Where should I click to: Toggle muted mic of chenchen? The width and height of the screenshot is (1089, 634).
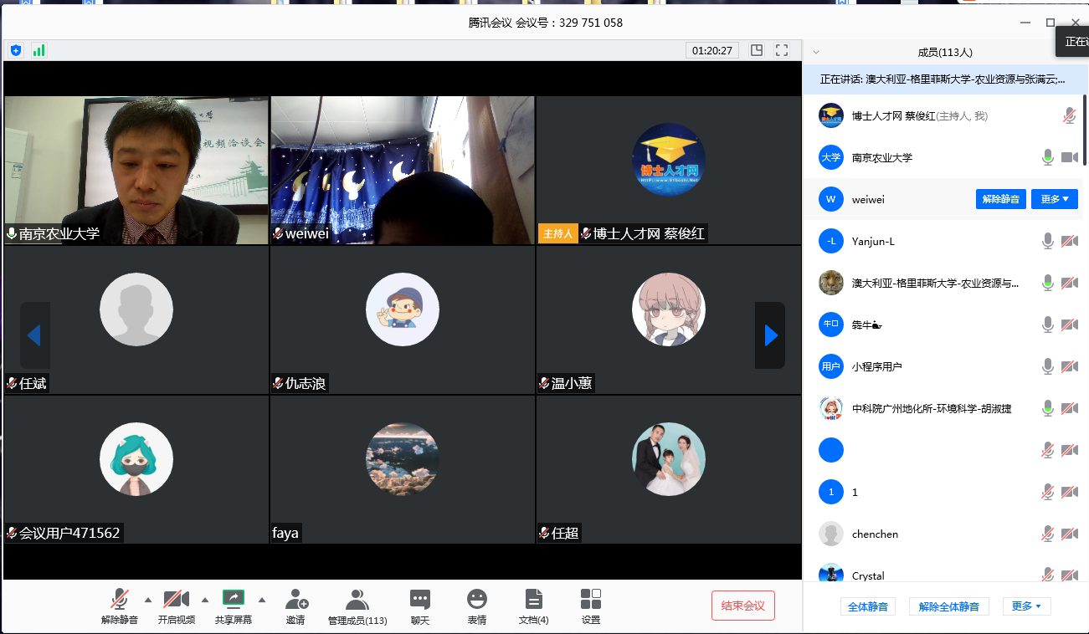pos(1047,534)
